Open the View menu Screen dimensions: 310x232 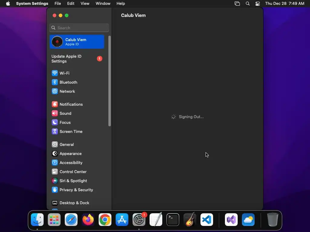[x=85, y=4]
